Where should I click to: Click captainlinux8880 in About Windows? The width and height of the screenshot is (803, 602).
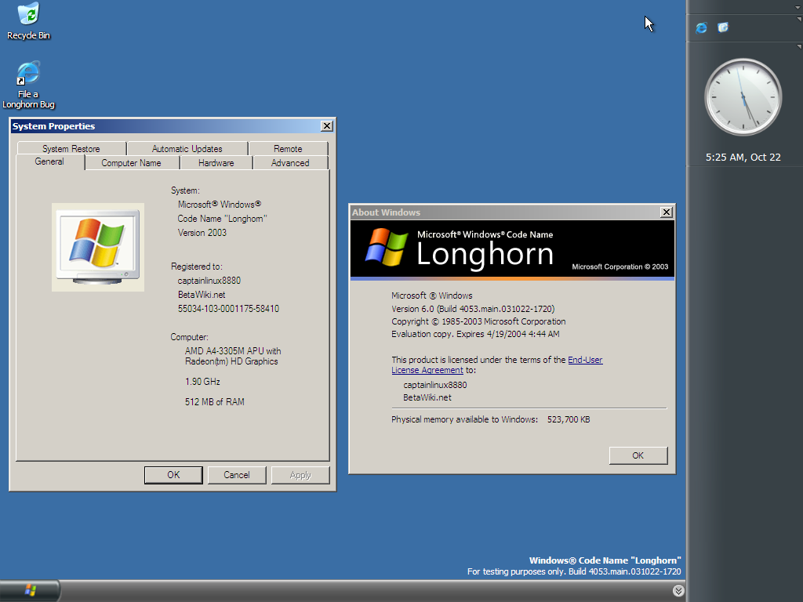(x=434, y=385)
